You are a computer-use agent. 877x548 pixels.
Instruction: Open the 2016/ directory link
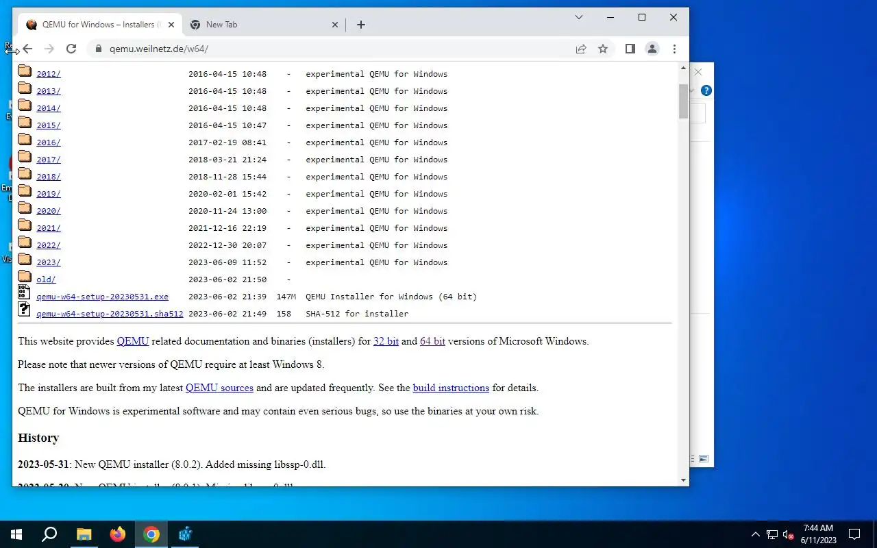pos(49,142)
